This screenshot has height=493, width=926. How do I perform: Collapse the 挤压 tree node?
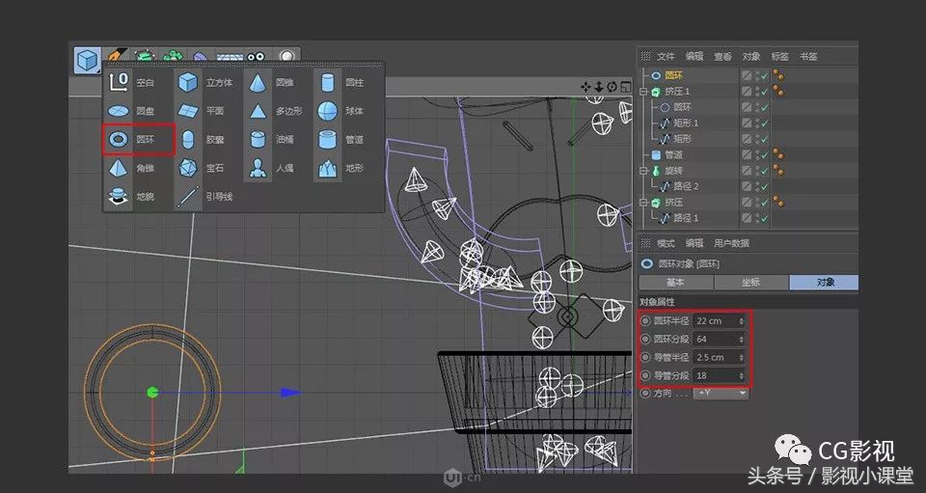tap(643, 202)
